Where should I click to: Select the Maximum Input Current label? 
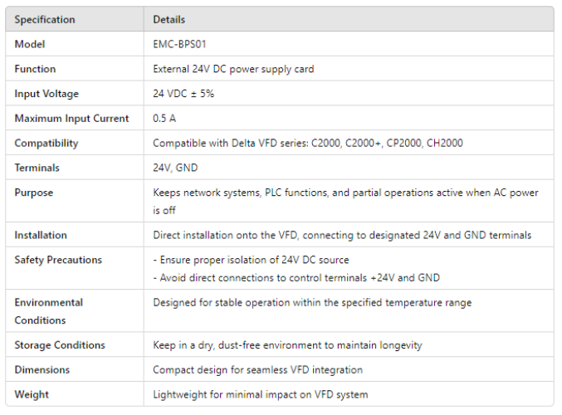pyautogui.click(x=71, y=119)
